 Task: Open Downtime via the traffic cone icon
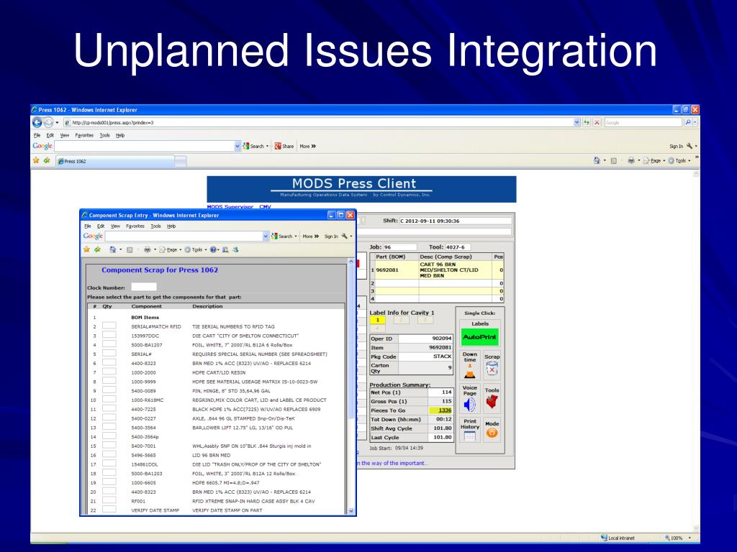point(469,372)
